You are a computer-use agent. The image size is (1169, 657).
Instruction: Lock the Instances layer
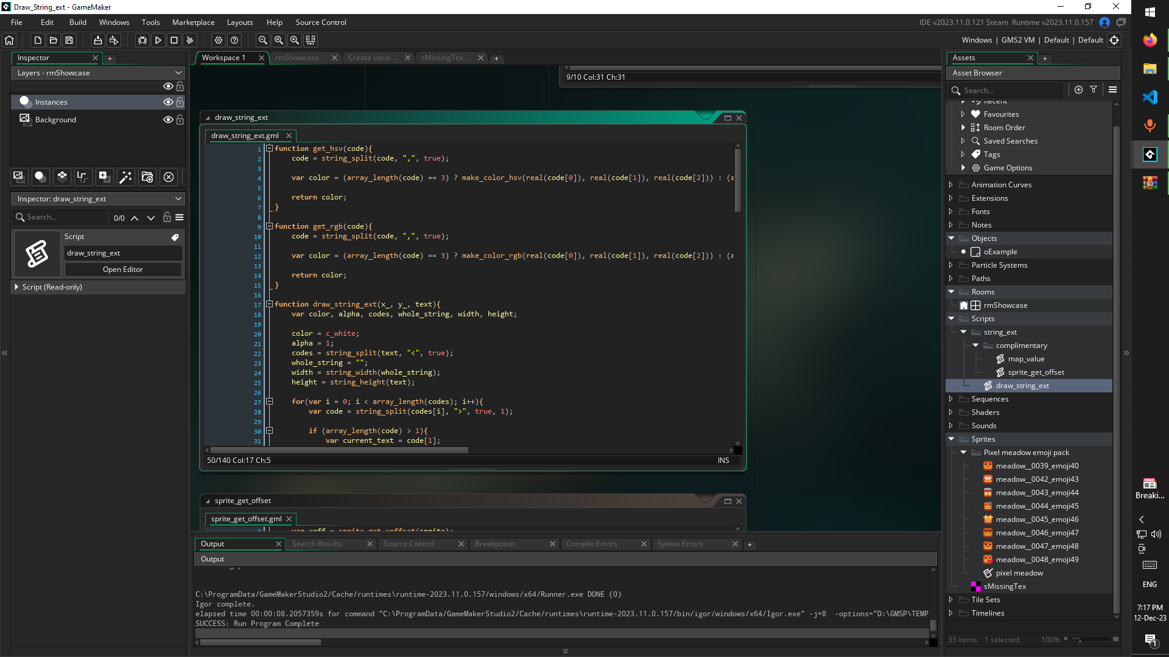[180, 102]
